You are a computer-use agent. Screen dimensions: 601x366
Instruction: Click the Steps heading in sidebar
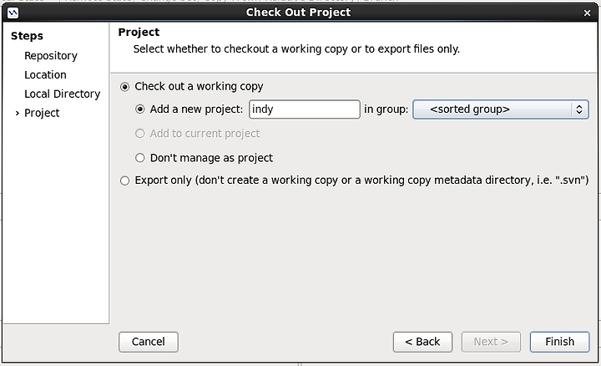point(27,36)
